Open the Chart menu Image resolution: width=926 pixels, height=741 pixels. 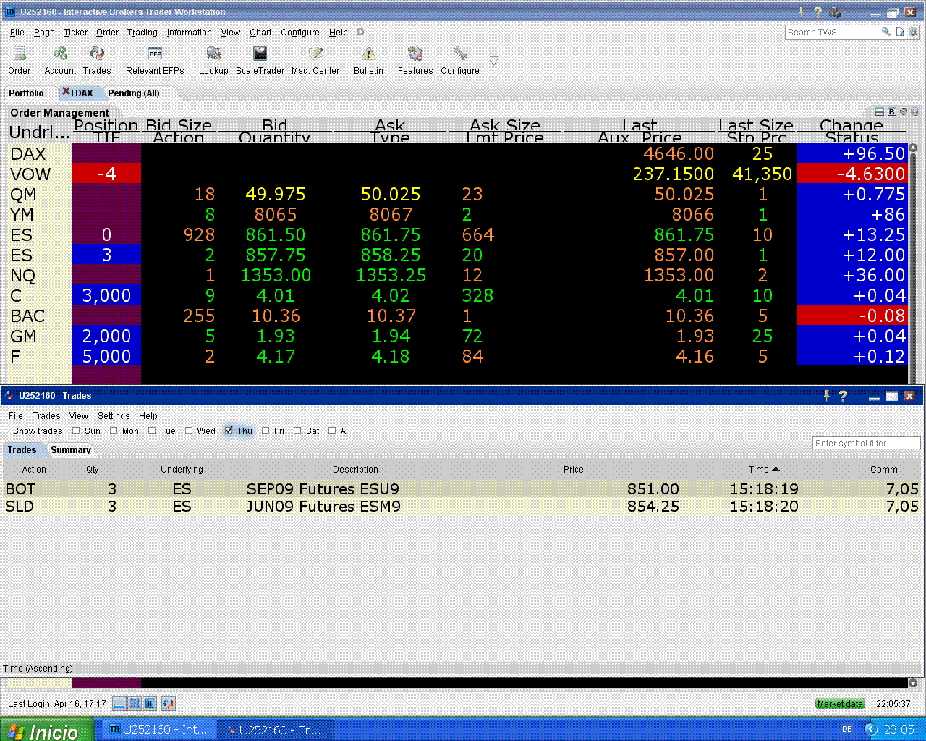coord(260,33)
